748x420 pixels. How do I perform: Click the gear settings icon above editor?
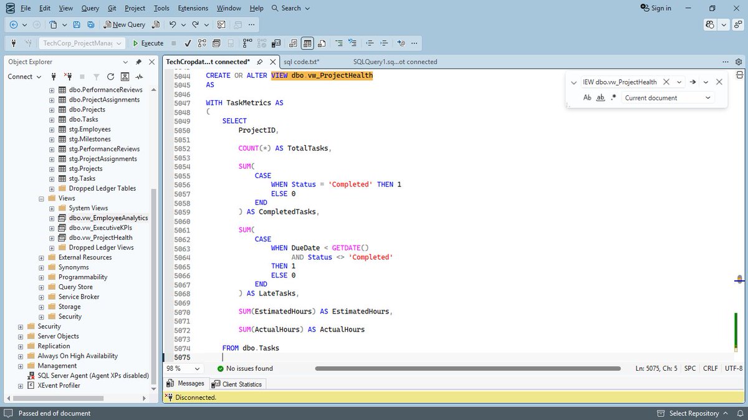pos(739,62)
